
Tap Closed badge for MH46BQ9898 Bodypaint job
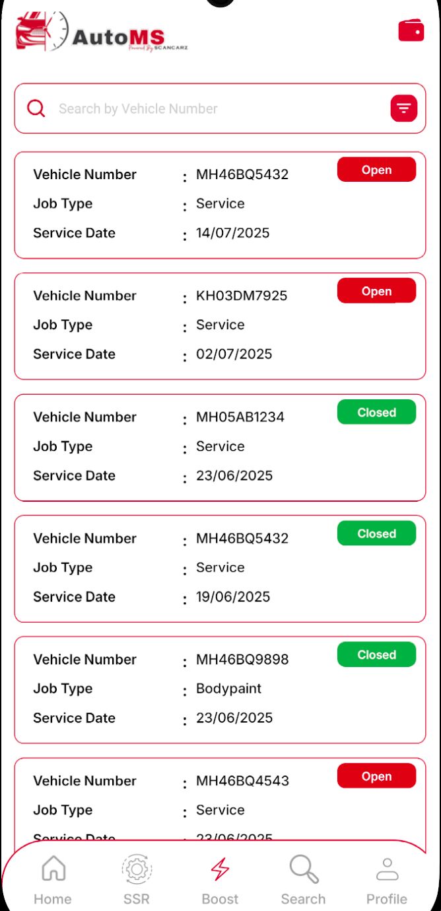376,654
